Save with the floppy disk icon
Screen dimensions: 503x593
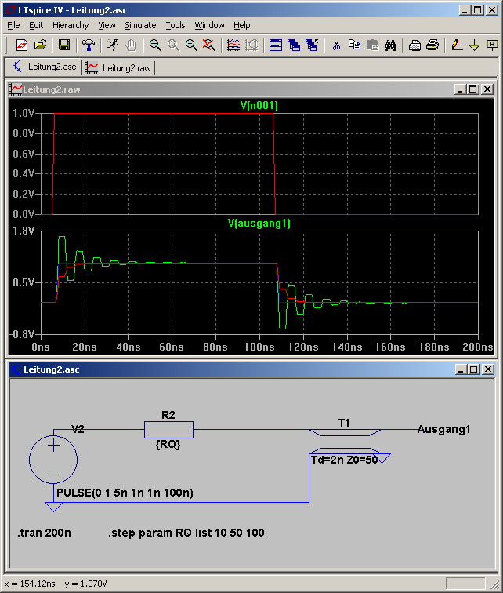(x=63, y=45)
